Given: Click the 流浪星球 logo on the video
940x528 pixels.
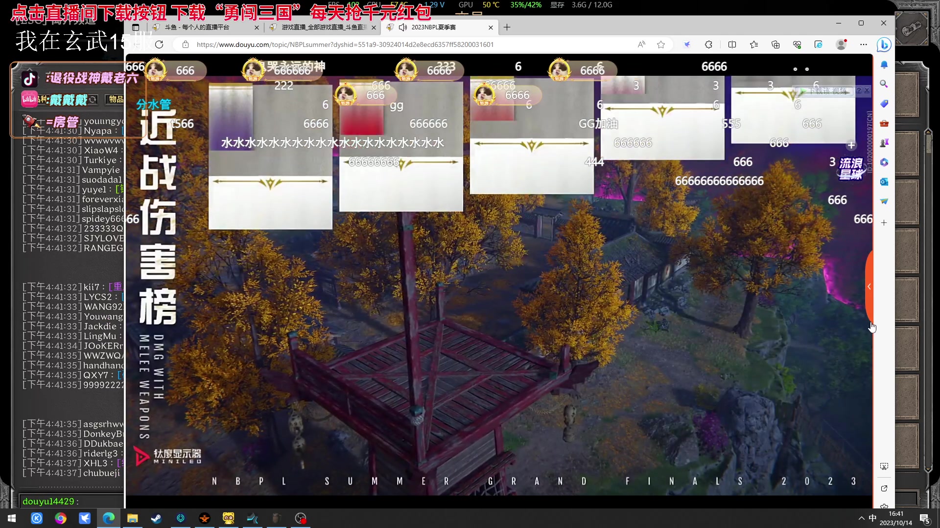Looking at the screenshot, I should [851, 168].
